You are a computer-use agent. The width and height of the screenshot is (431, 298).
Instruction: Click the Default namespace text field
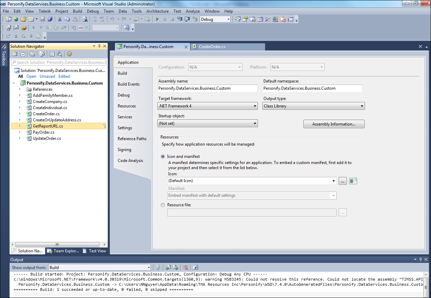(313, 88)
